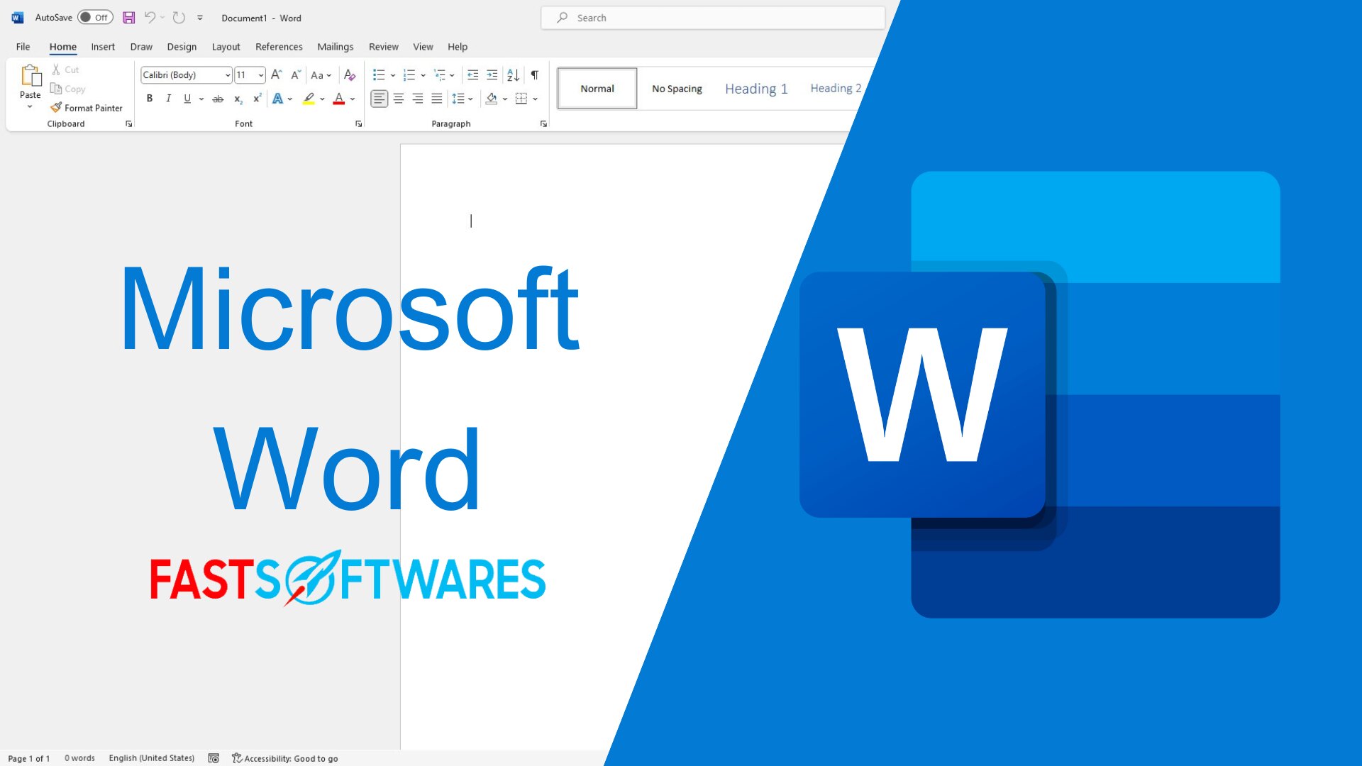The image size is (1362, 766).
Task: Open the Calibri (Body) font name dropdown
Action: pyautogui.click(x=228, y=75)
